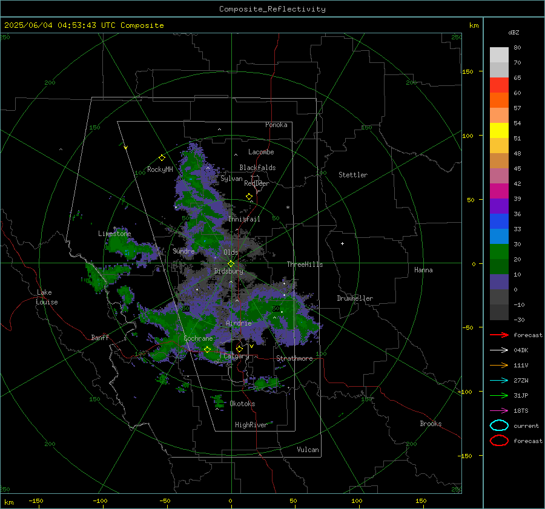Pick the bright orange swatch between 60 and 57 dBZ
The image size is (545, 509).
pos(499,100)
